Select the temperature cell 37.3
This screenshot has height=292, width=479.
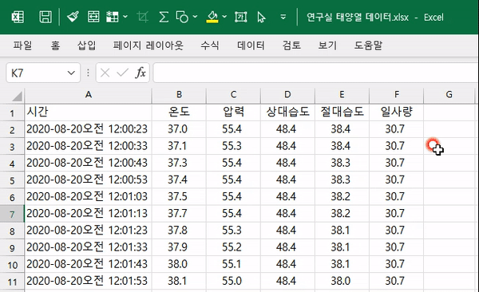click(179, 163)
